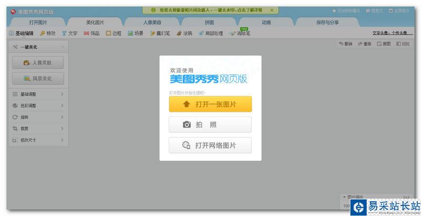Viewport: 421px width, 216px height.
Task: Show the 原图 original image
Action: [384, 44]
